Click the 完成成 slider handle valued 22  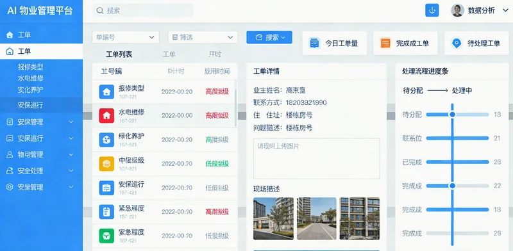click(x=452, y=186)
